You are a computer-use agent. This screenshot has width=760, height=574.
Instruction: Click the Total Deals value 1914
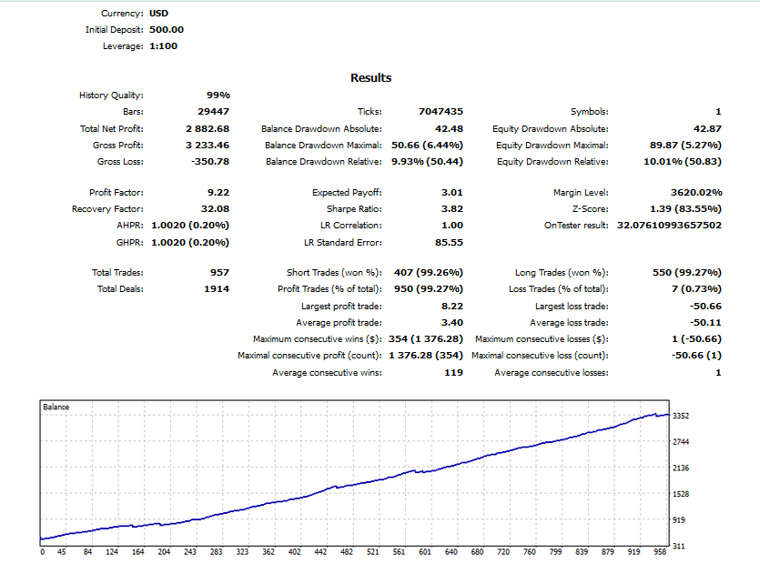point(217,289)
